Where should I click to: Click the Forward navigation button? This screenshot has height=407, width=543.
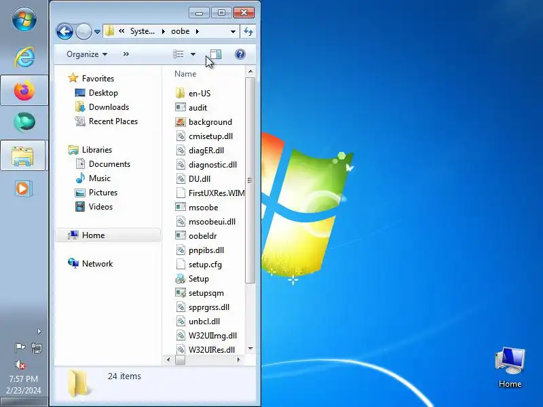click(x=83, y=32)
